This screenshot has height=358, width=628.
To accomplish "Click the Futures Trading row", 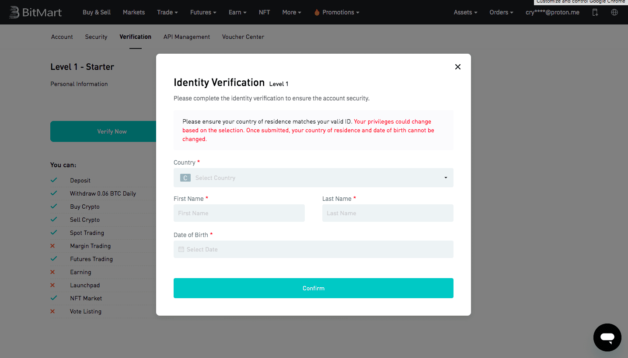I will point(91,259).
